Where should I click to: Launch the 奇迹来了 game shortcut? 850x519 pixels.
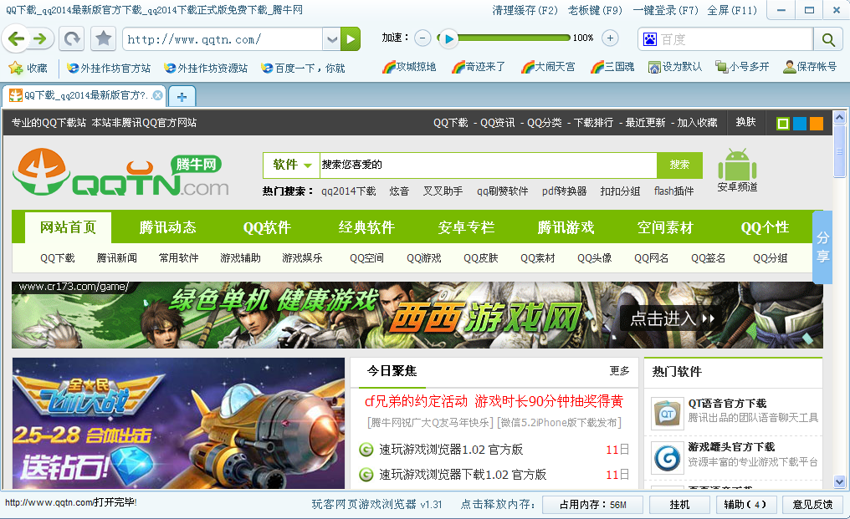click(x=479, y=67)
